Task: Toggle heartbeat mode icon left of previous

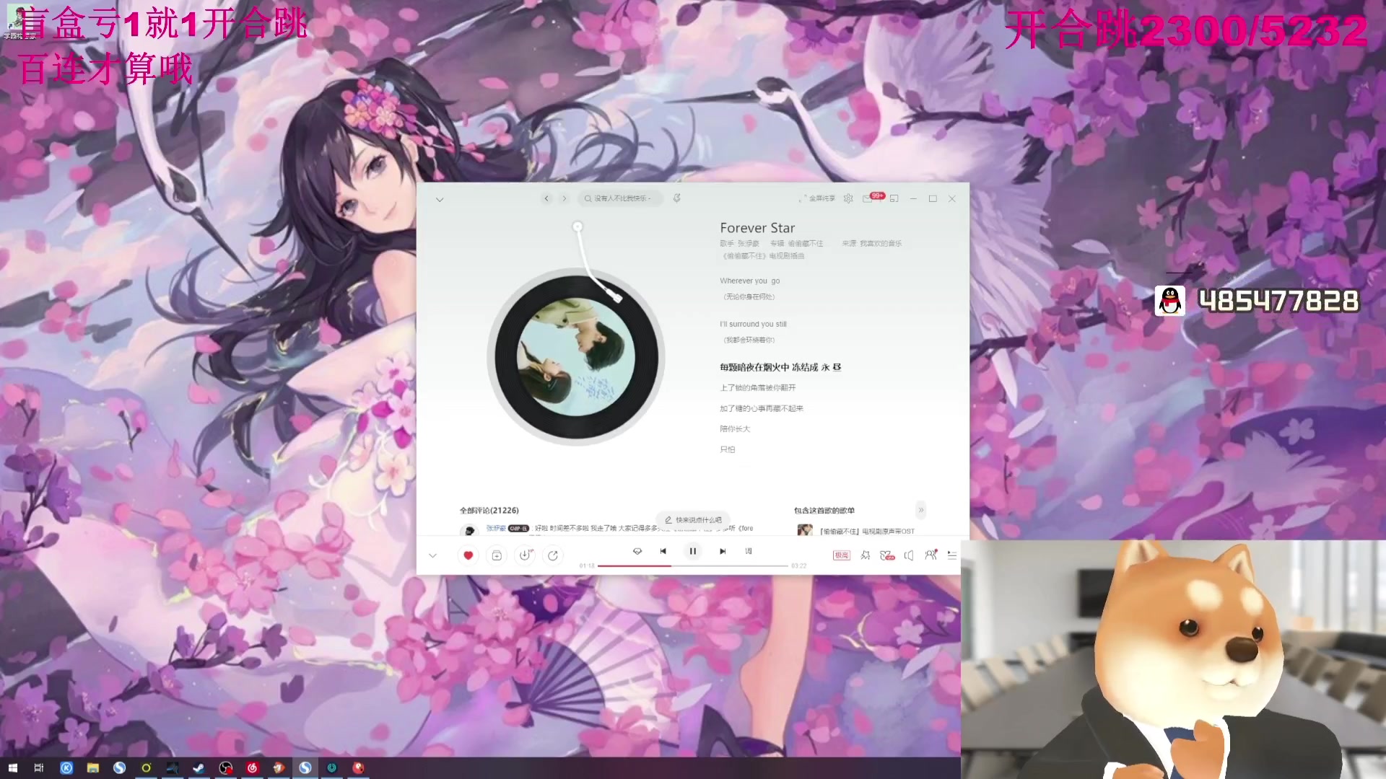Action: coord(637,551)
